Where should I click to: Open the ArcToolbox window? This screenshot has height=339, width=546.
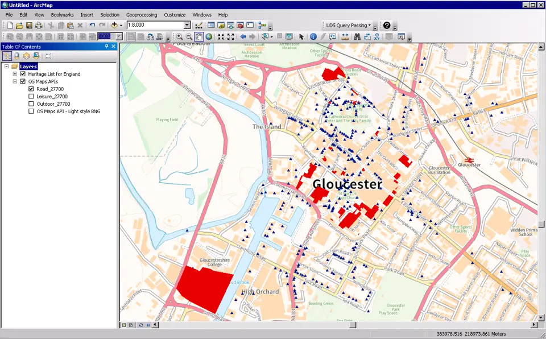pos(240,26)
